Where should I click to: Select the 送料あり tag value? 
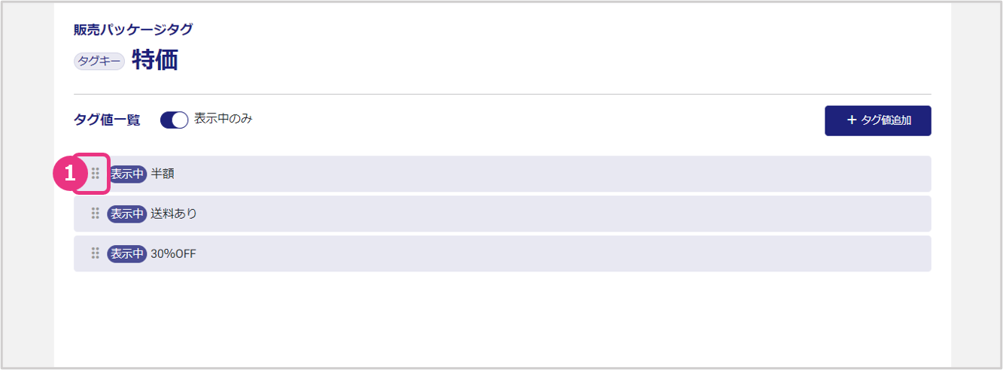click(174, 214)
